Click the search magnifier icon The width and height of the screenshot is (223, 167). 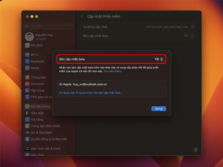tap(26, 26)
